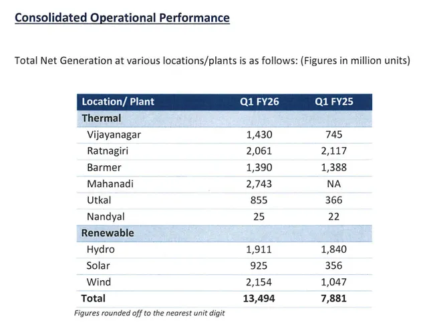Viewport: 421px width, 327px height.
Task: Select the Barmer row label
Action: click(104, 167)
